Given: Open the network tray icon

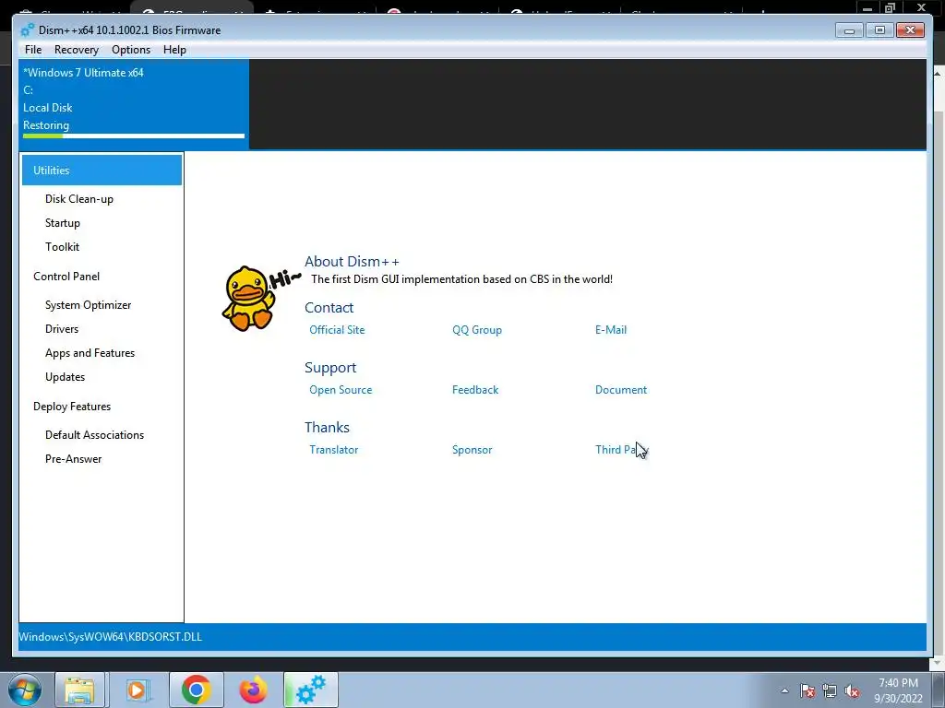Looking at the screenshot, I should tap(830, 690).
